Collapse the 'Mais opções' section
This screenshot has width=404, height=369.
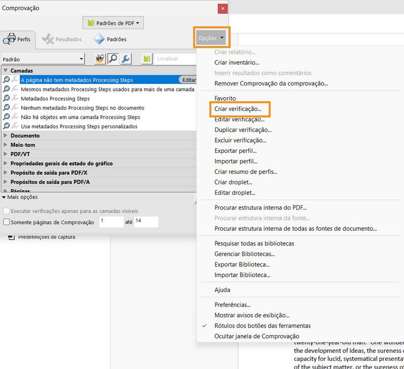4,197
